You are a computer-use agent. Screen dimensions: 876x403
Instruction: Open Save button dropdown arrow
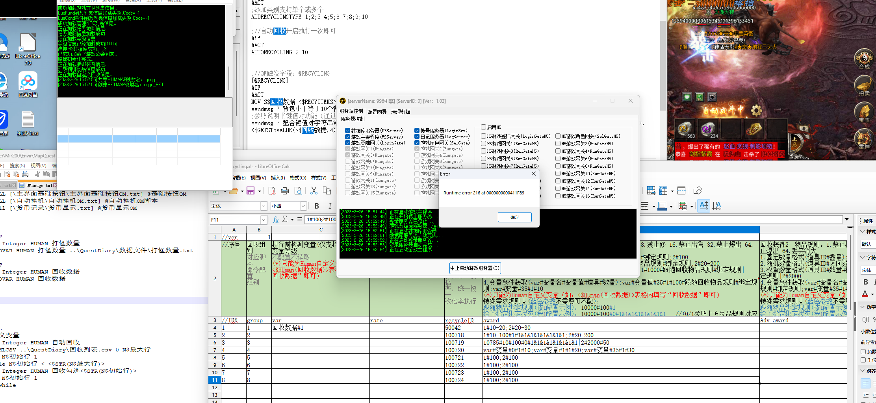260,191
